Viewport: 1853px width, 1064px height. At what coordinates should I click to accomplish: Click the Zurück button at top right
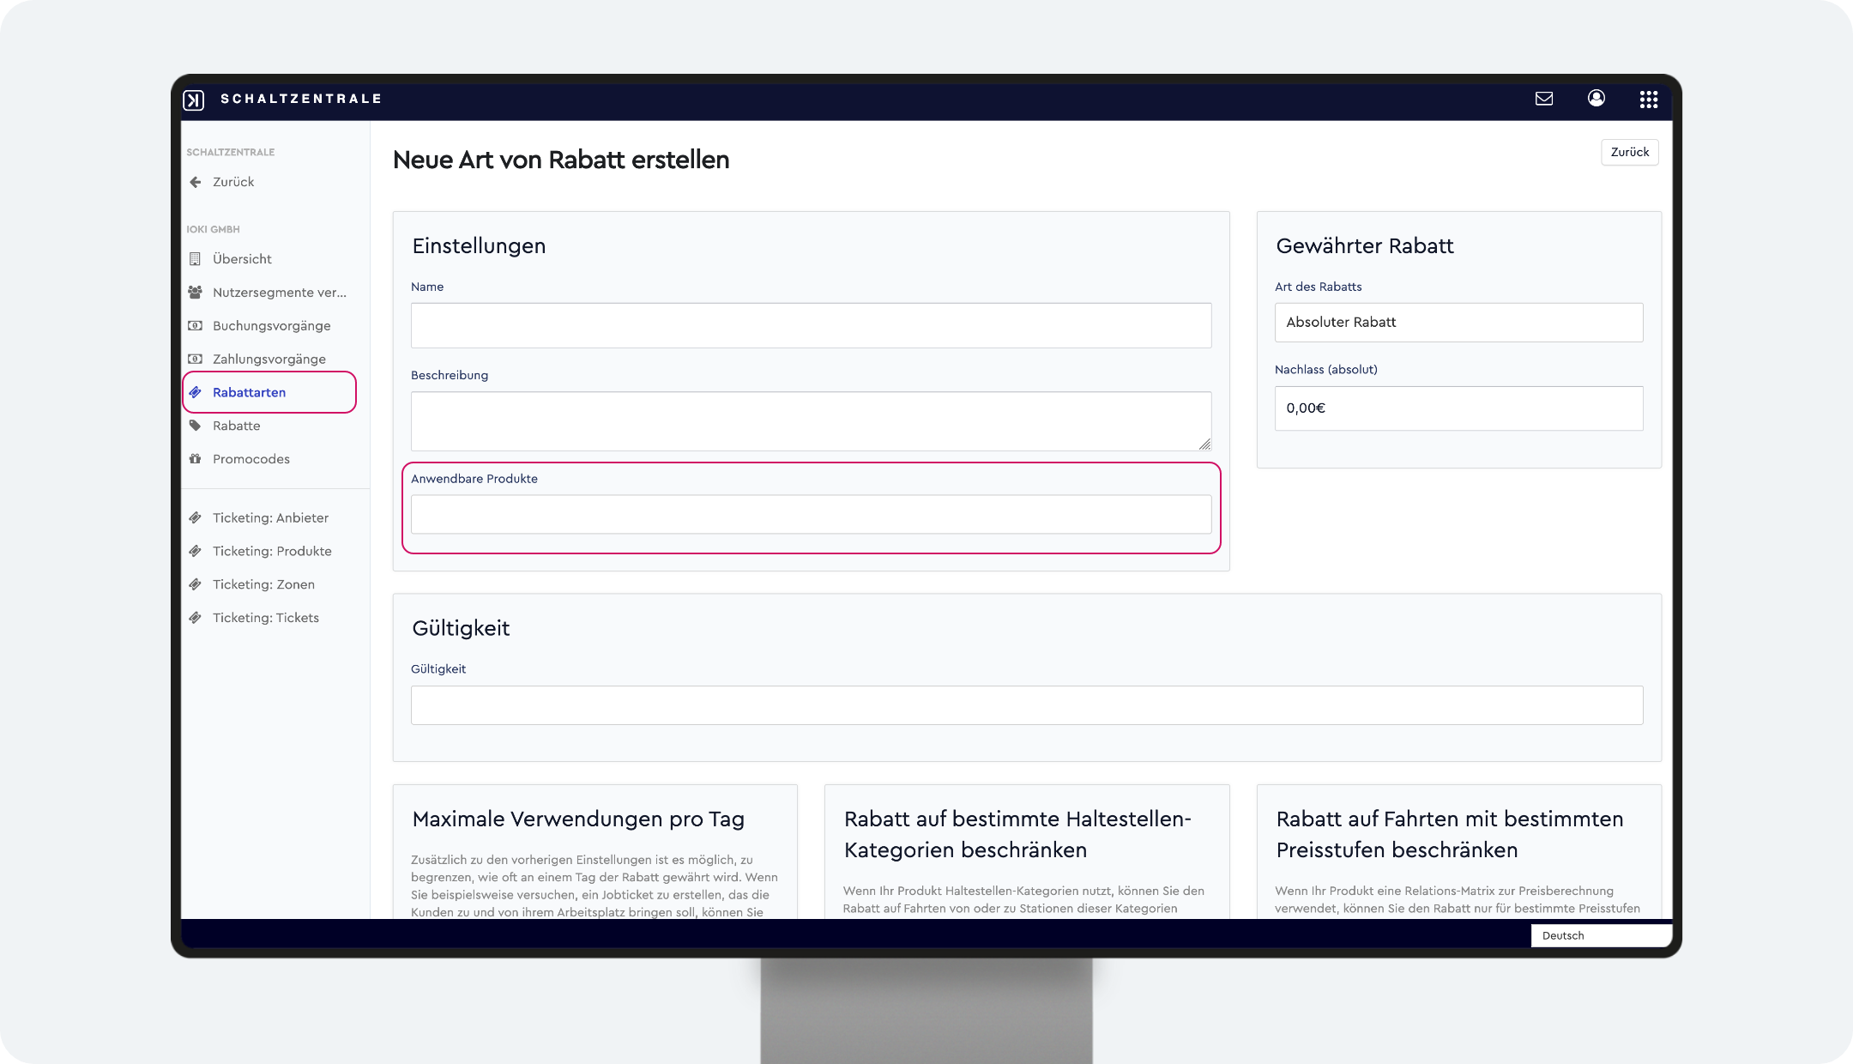pos(1630,152)
